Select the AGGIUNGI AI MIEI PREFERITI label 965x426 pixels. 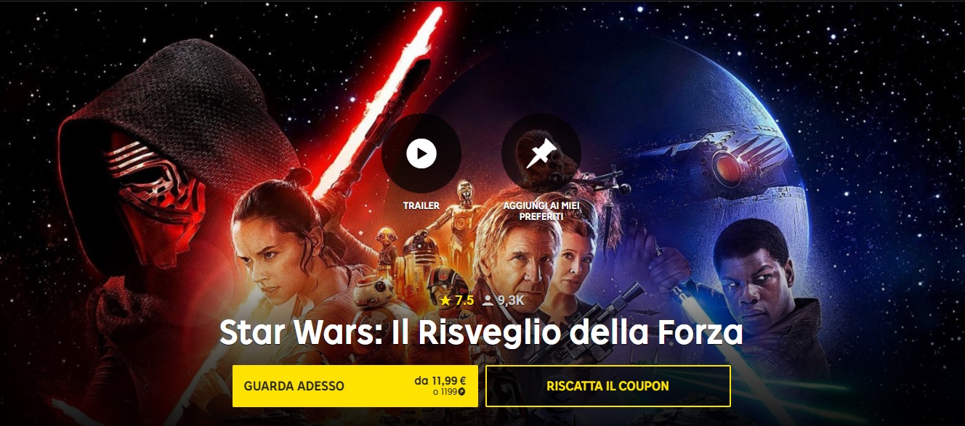(x=541, y=211)
